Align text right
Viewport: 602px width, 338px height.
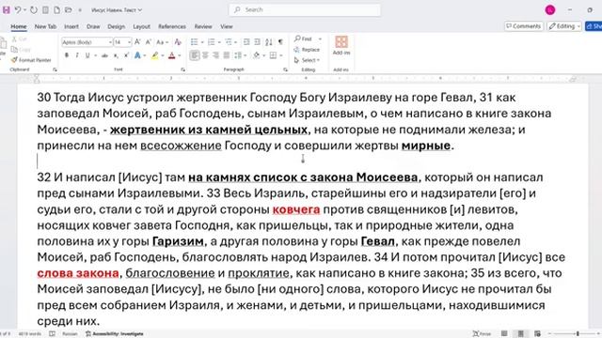pyautogui.click(x=215, y=55)
